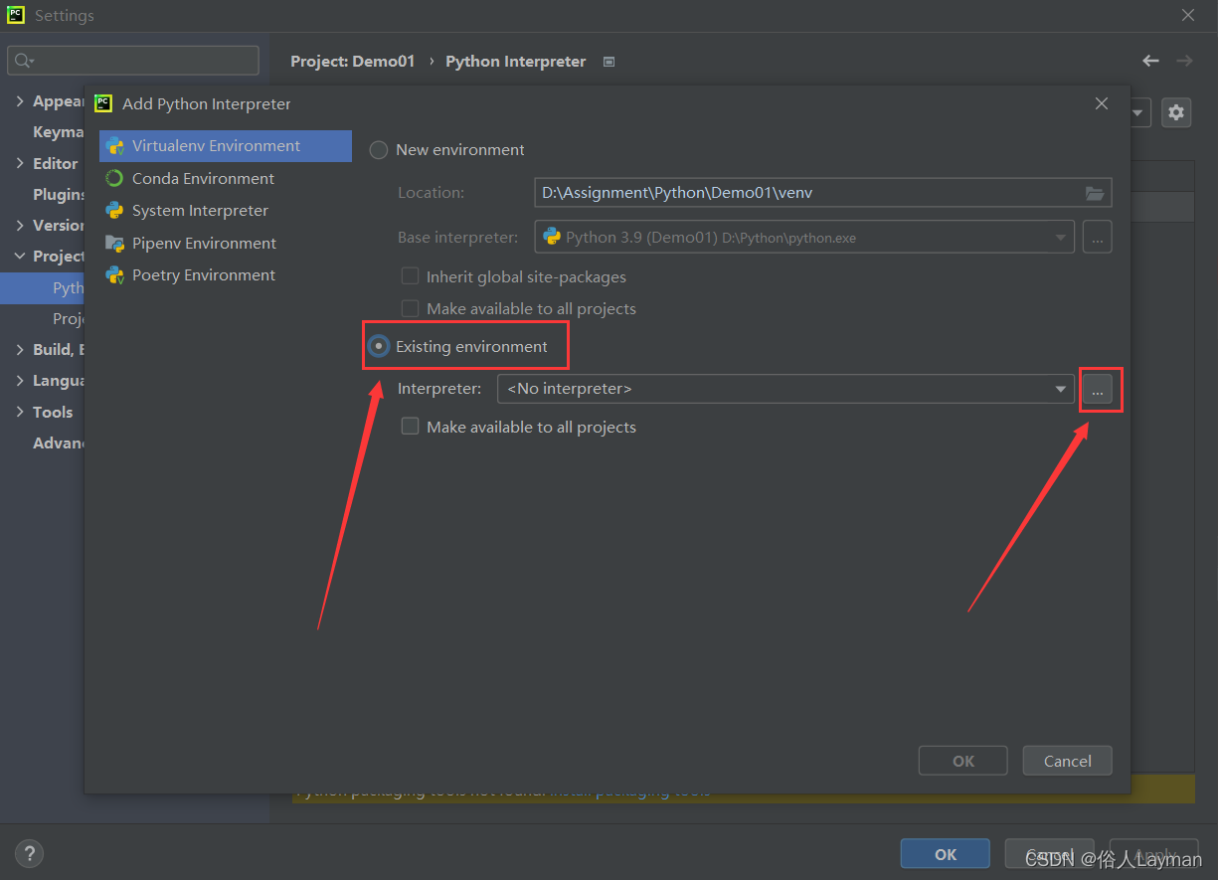Click the Virtualenv Python icon
This screenshot has height=880, width=1218.
(x=114, y=146)
